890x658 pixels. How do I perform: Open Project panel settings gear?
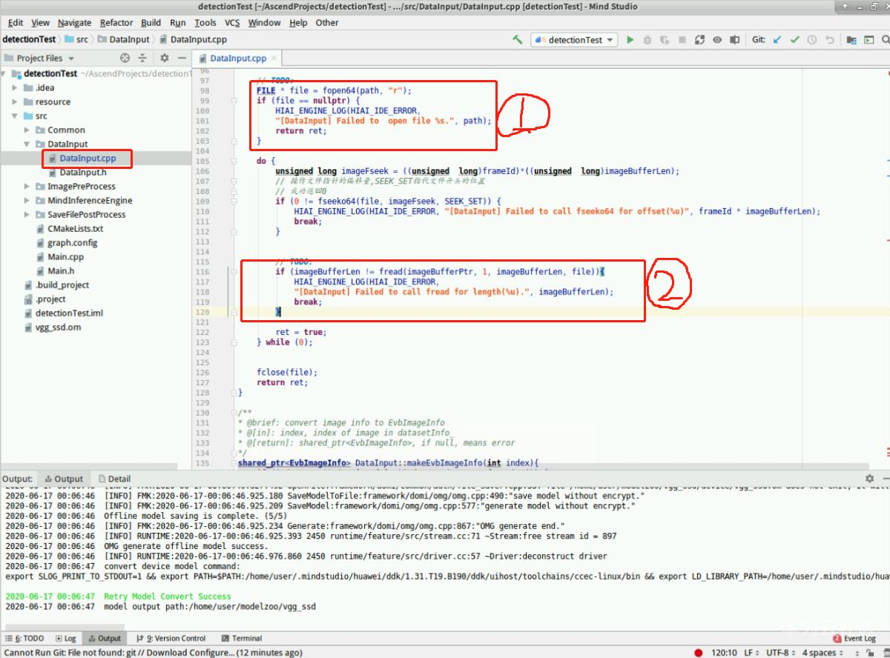coord(165,58)
